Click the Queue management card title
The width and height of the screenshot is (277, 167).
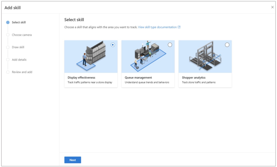pos(138,77)
